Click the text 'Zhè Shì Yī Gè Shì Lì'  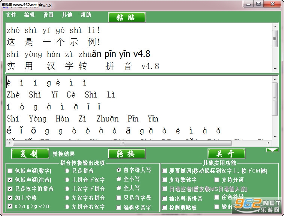61,95
